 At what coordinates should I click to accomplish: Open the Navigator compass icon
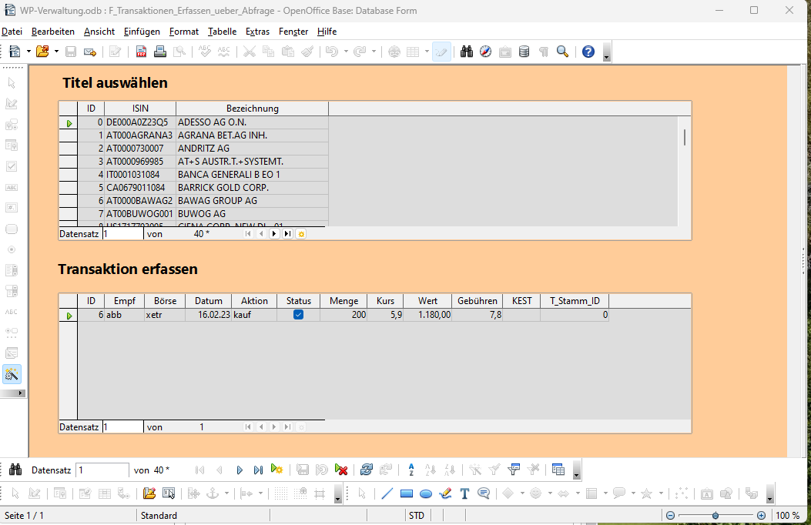(x=486, y=52)
